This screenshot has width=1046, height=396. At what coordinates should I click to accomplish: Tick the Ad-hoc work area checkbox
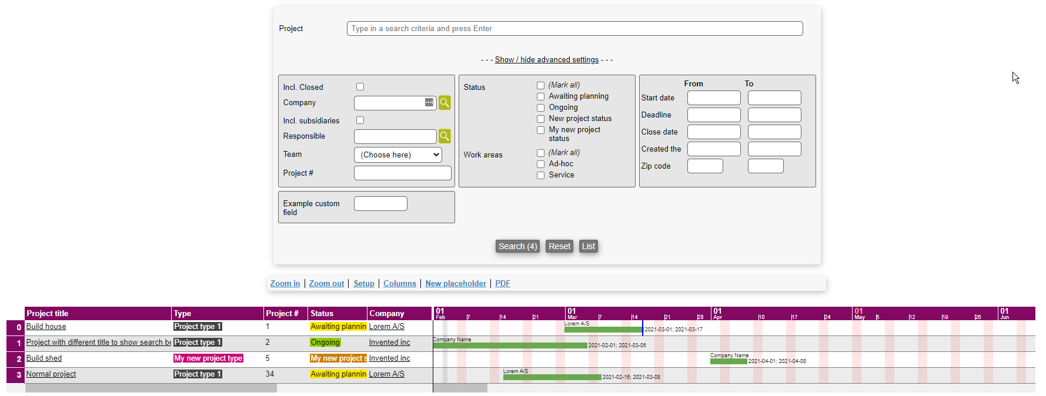pyautogui.click(x=540, y=165)
